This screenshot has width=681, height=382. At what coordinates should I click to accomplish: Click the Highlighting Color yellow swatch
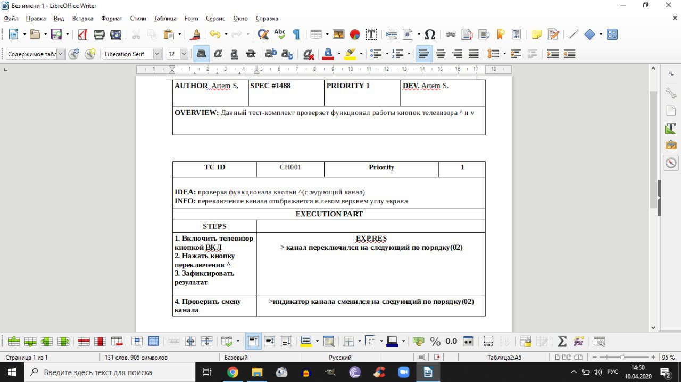tap(350, 54)
